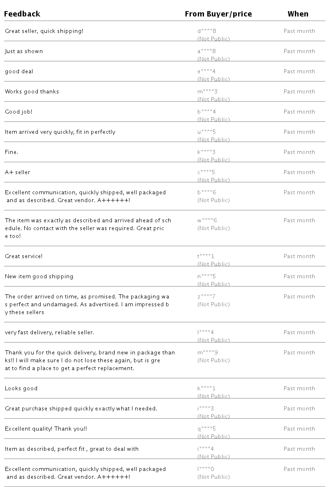Click buyer z****7 username
Image resolution: width=329 pixels, height=487 pixels.
click(206, 297)
